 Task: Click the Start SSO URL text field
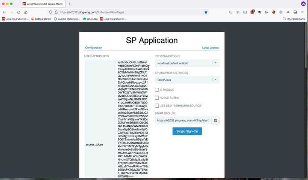tap(183, 120)
